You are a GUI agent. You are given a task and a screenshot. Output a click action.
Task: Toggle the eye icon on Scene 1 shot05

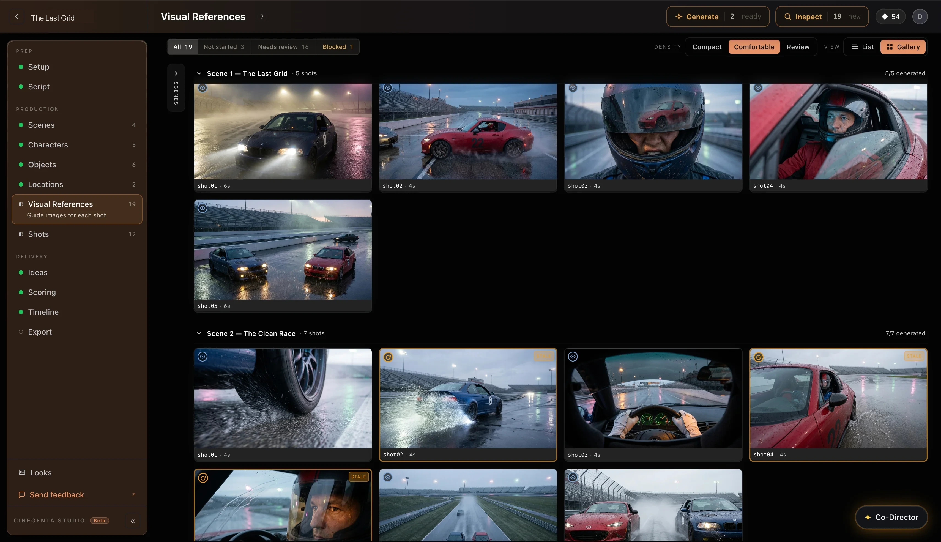click(203, 208)
